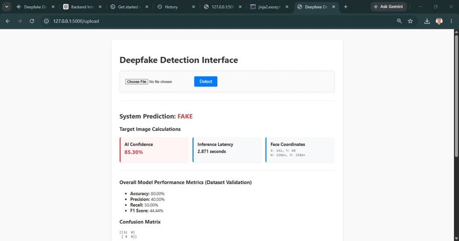The width and height of the screenshot is (459, 241).
Task: Click the Recall: 50.00% list item
Action: (144, 205)
